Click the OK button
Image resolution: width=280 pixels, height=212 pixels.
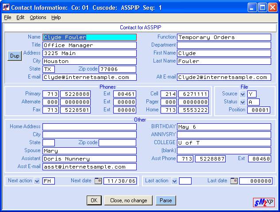[94, 200]
